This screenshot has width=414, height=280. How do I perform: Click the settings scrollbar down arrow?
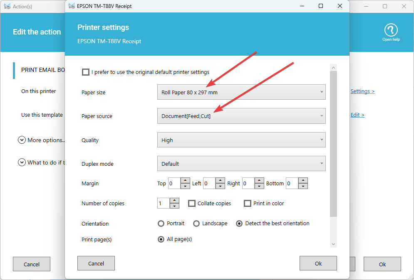tap(333, 244)
